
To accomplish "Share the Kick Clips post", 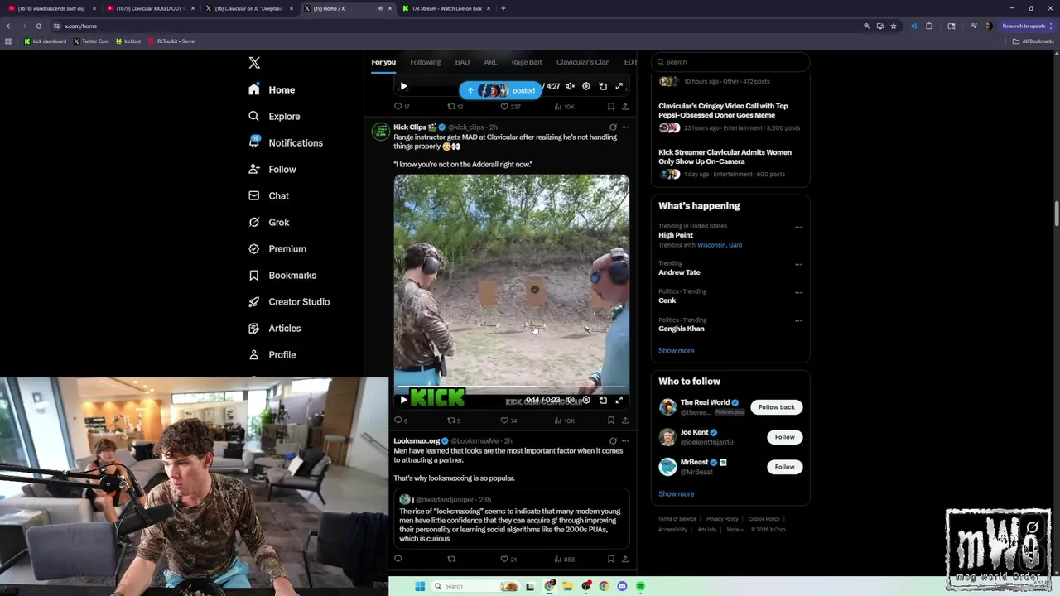I will (x=625, y=421).
